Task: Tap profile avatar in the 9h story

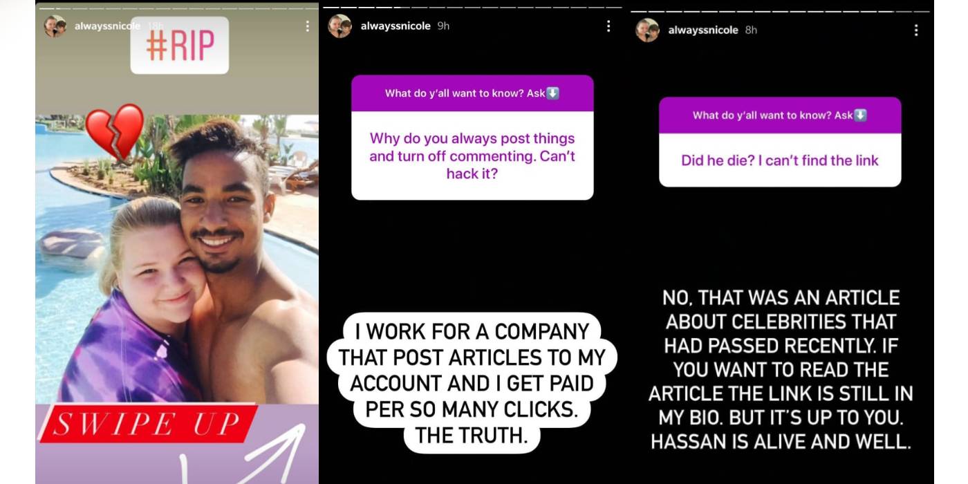Action: coord(339,26)
